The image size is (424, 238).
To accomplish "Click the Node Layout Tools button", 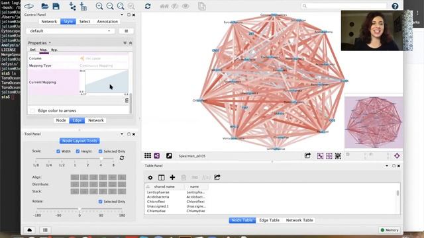I will [x=79, y=141].
